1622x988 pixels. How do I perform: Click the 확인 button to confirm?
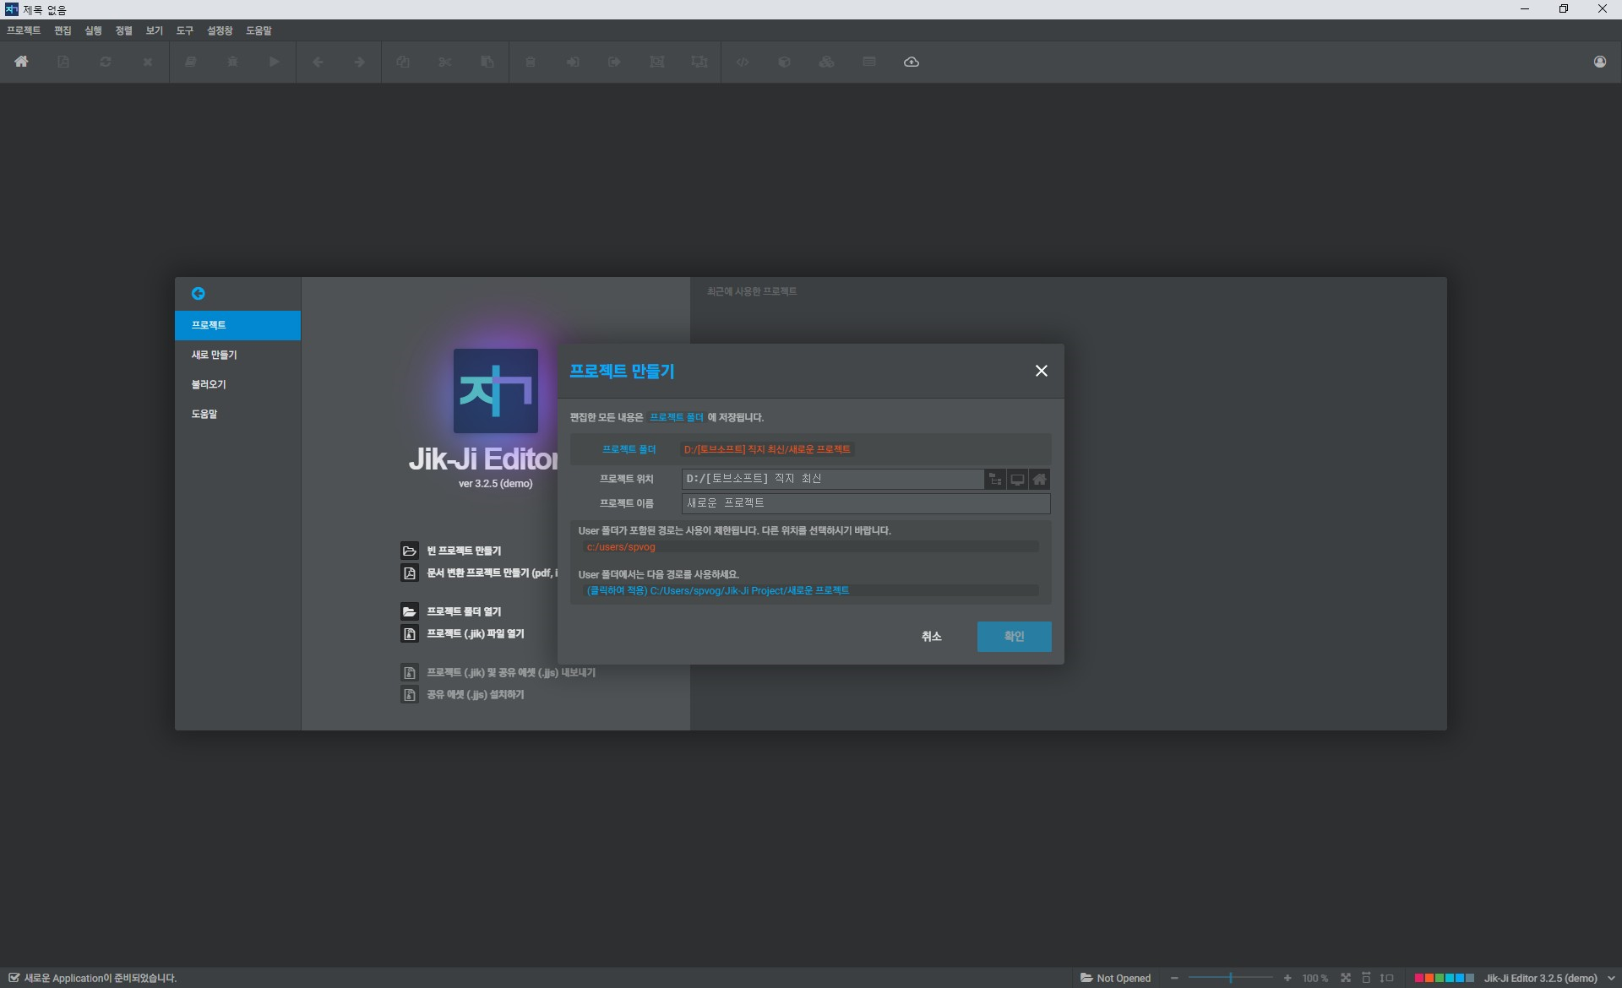click(x=1014, y=636)
